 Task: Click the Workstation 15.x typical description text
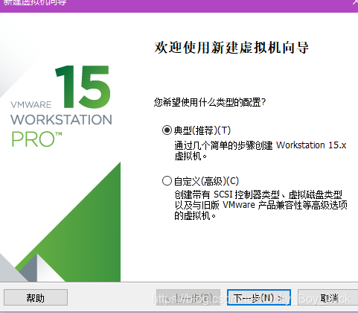(x=260, y=151)
